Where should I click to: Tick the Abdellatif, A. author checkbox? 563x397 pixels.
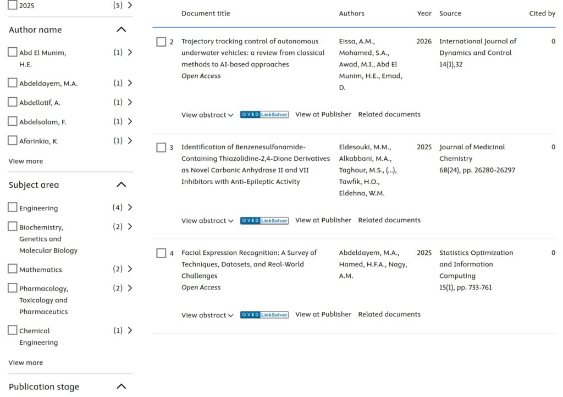click(x=13, y=102)
